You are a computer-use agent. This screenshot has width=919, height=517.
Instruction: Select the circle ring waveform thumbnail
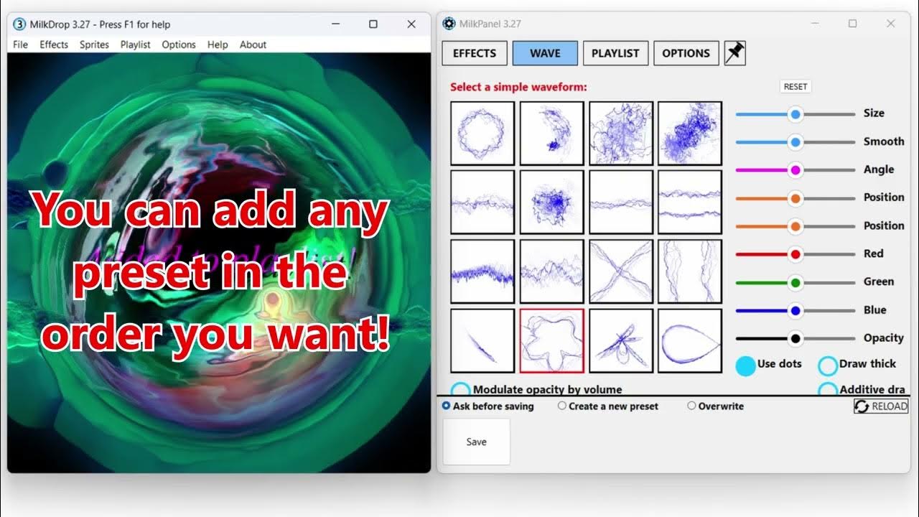click(482, 134)
